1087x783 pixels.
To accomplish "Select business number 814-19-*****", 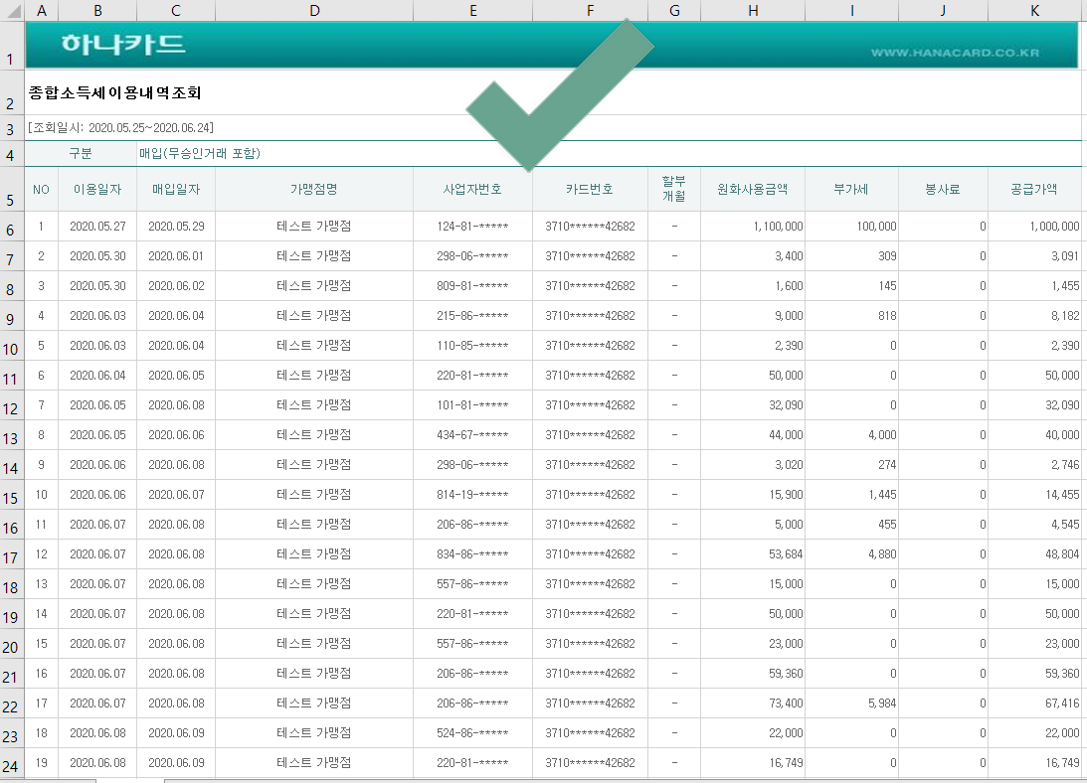I will pos(472,495).
